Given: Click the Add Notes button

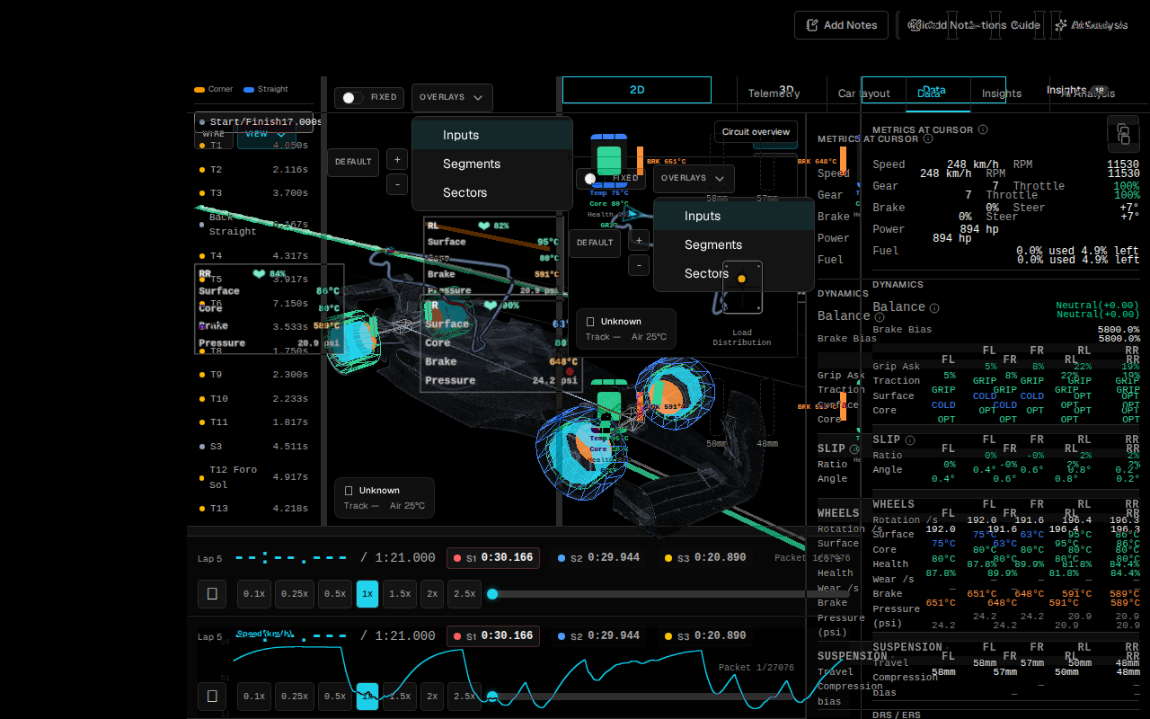Looking at the screenshot, I should (x=841, y=25).
